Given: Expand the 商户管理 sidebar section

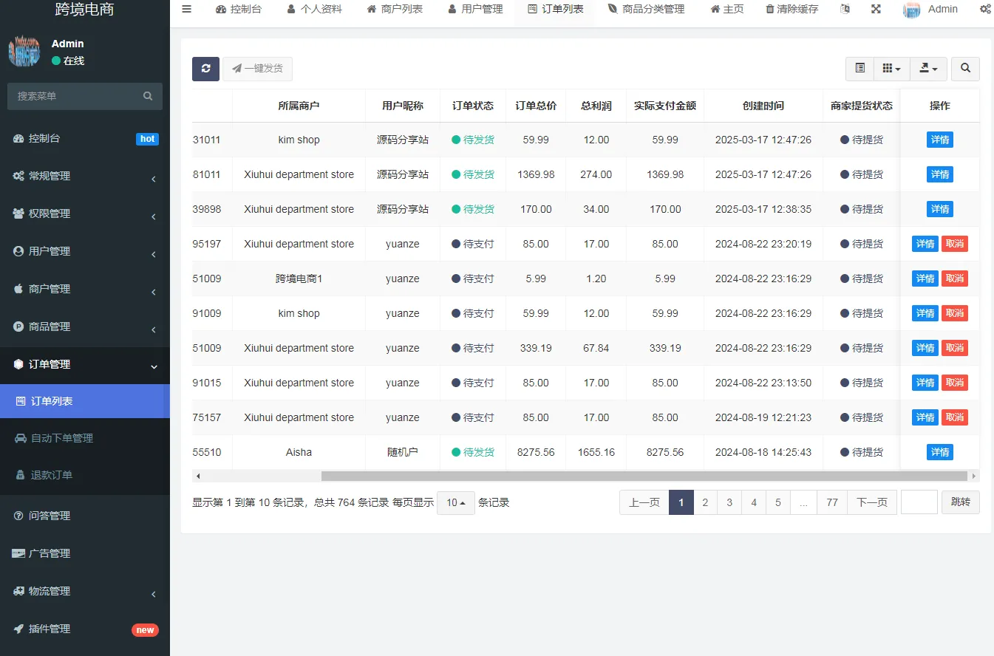Looking at the screenshot, I should 85,288.
